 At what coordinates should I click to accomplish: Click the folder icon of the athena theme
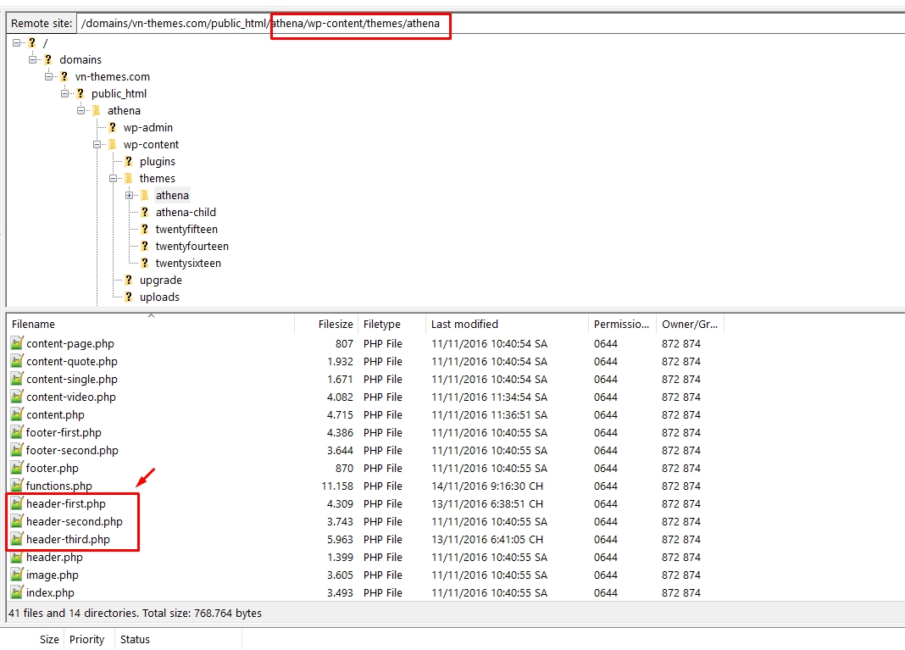click(x=144, y=196)
